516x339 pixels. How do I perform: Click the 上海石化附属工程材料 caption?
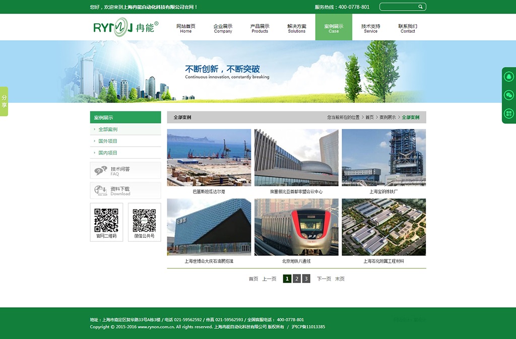pos(383,261)
